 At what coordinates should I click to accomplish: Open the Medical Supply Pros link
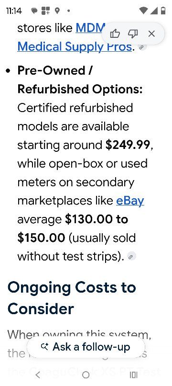coord(75,46)
